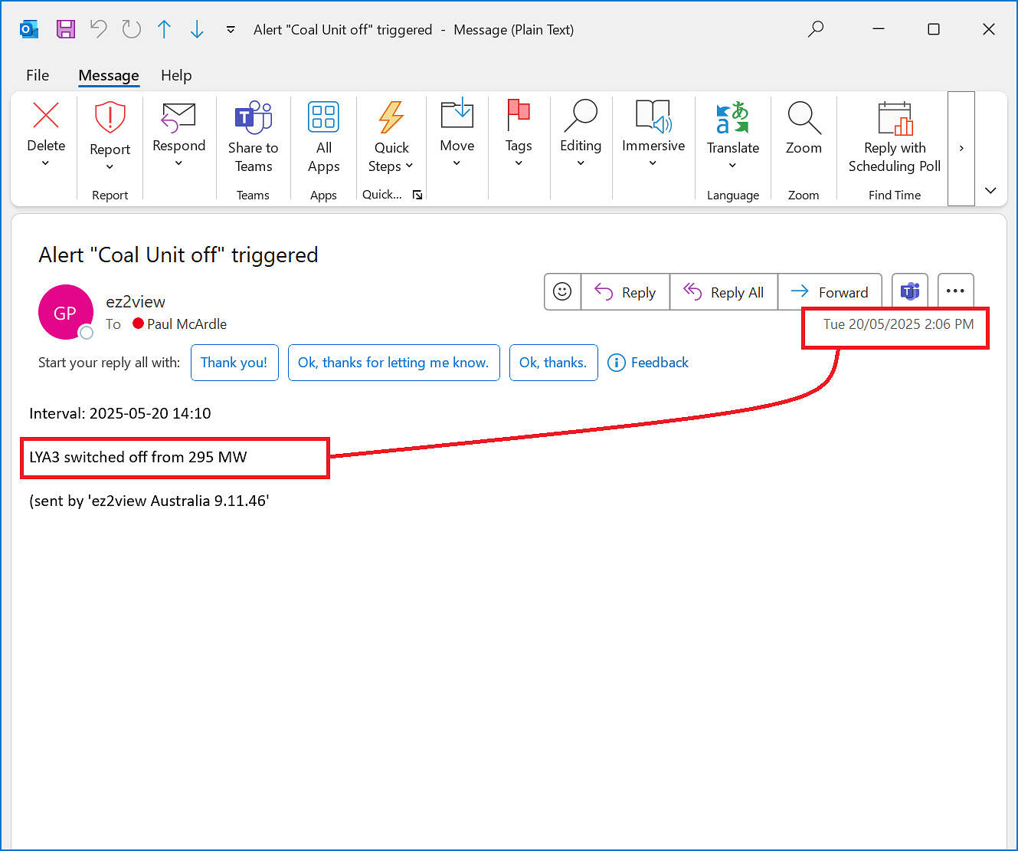The height and width of the screenshot is (851, 1018).
Task: Click the Reply All button
Action: pos(724,292)
